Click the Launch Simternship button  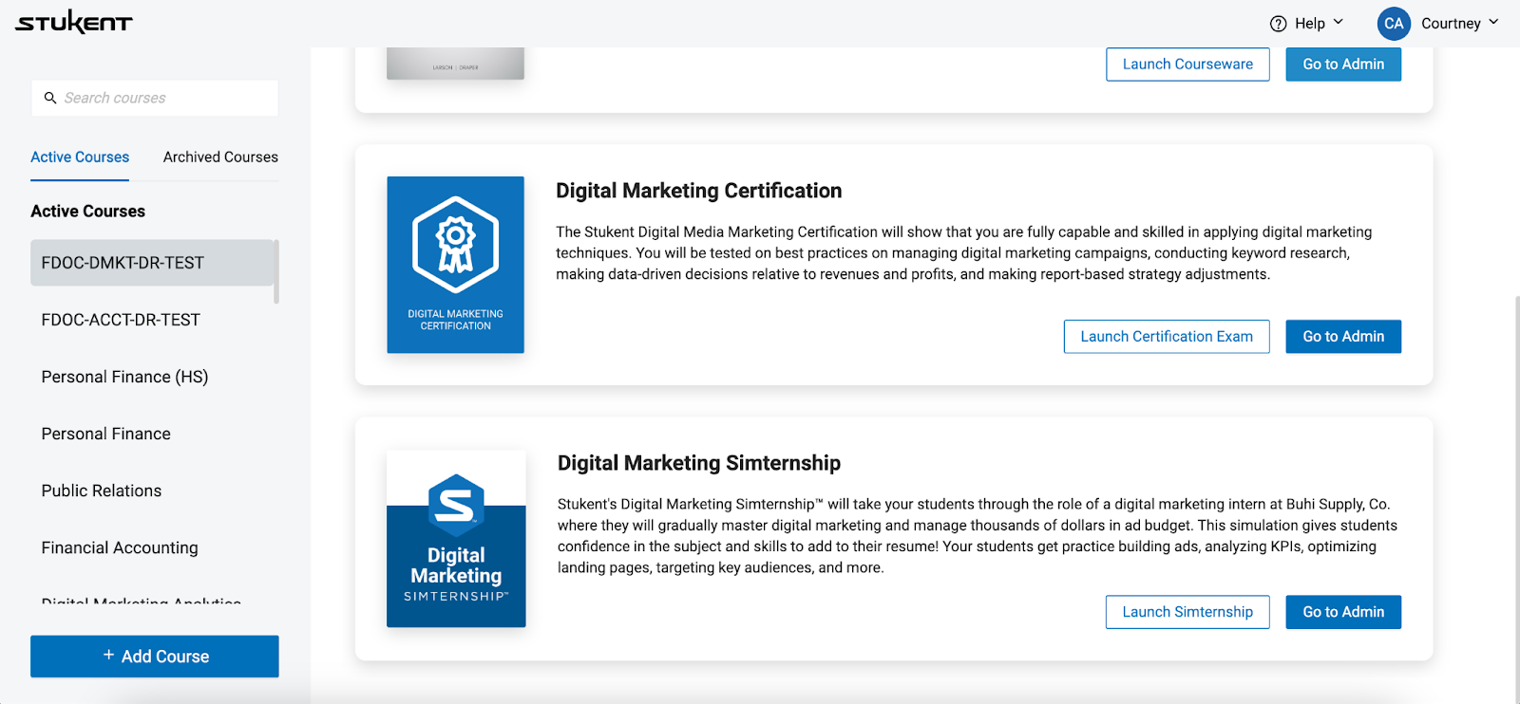pos(1187,612)
